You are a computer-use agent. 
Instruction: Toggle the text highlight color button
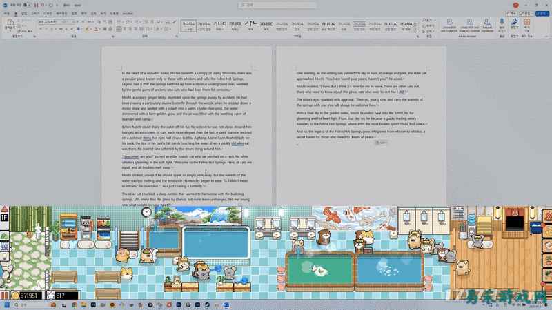pyautogui.click(x=88, y=30)
